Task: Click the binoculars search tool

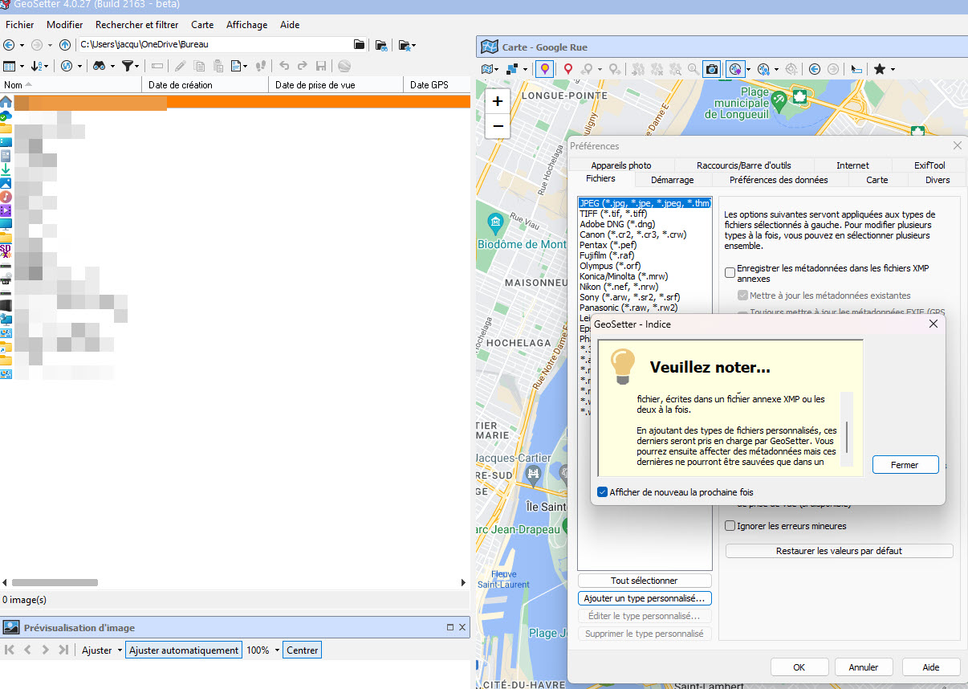Action: (99, 66)
